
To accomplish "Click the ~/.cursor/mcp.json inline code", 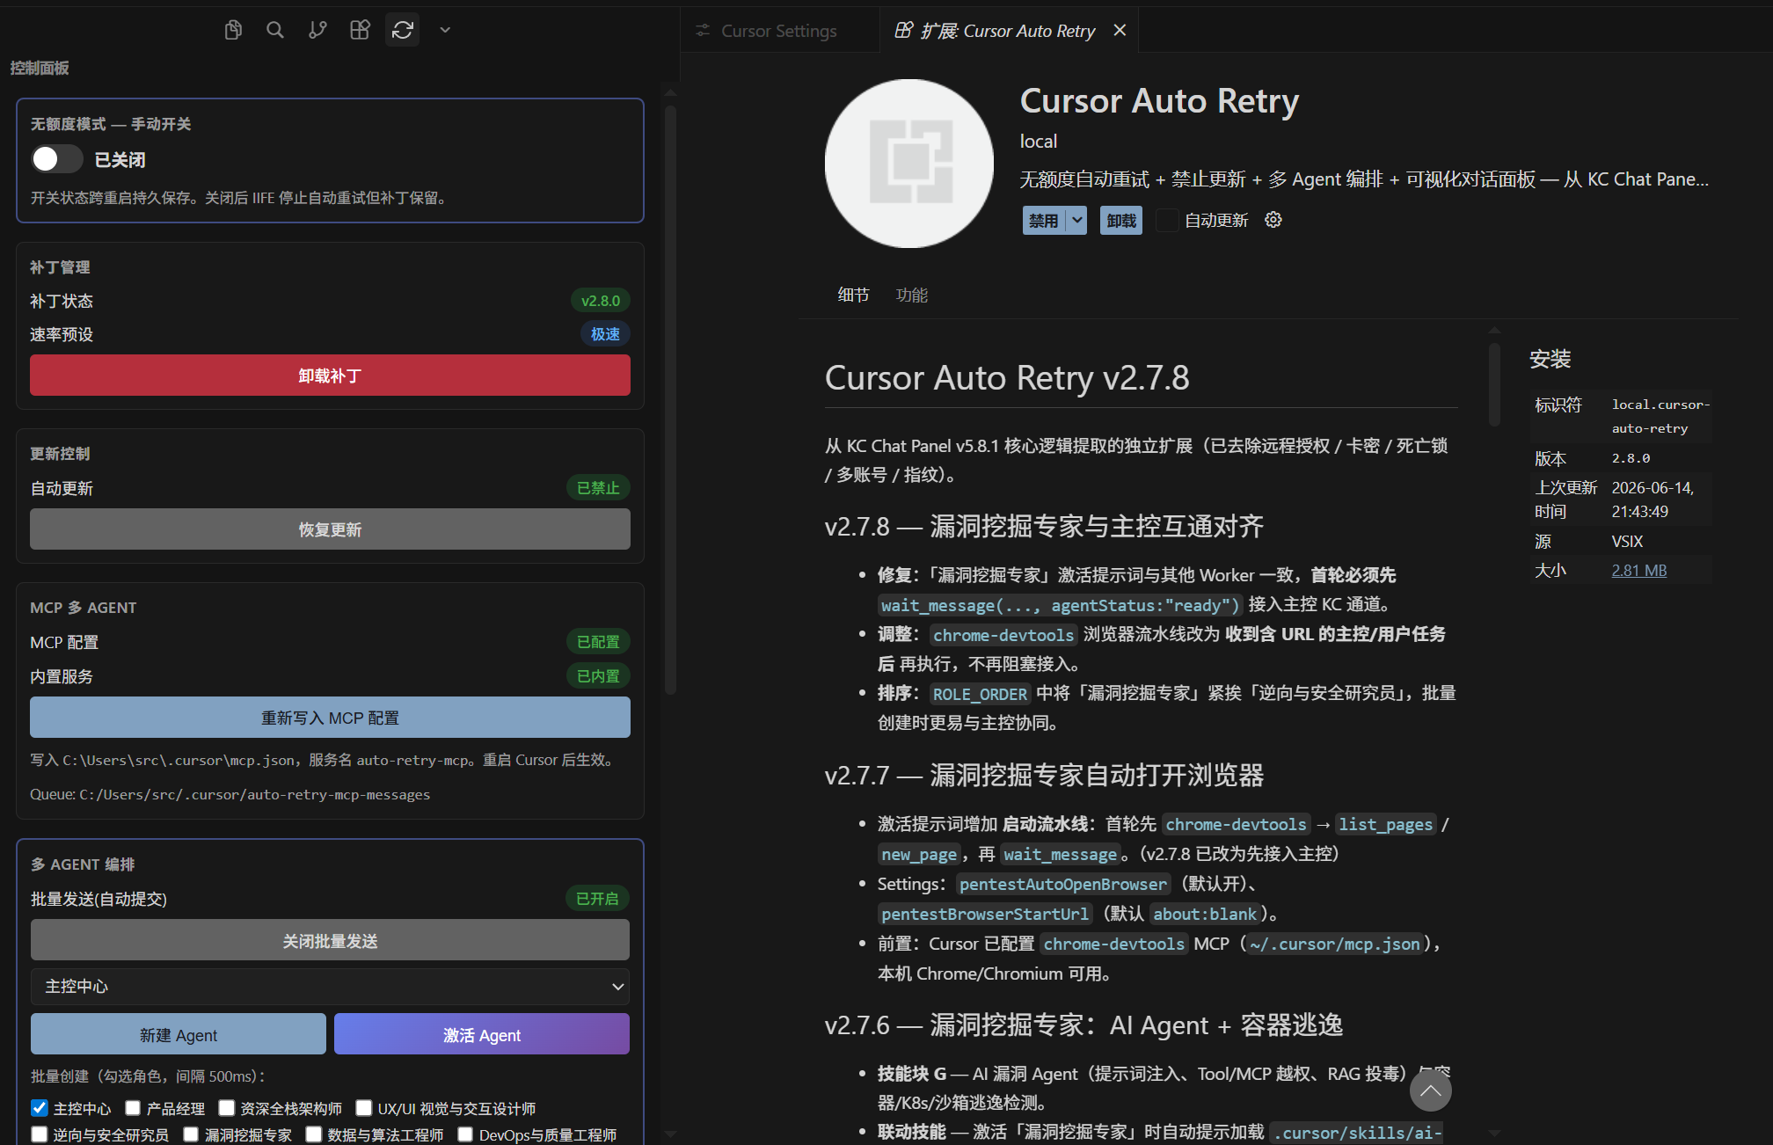I will click(1335, 944).
